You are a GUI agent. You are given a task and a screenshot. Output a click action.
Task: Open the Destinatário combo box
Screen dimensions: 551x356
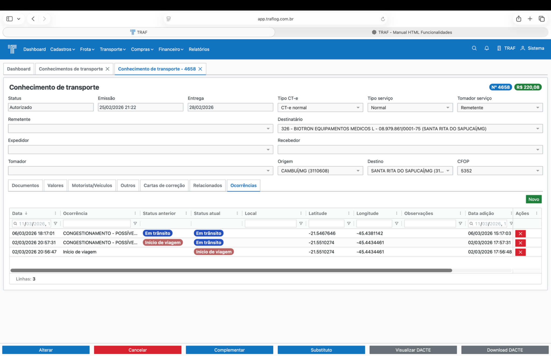click(x=410, y=129)
